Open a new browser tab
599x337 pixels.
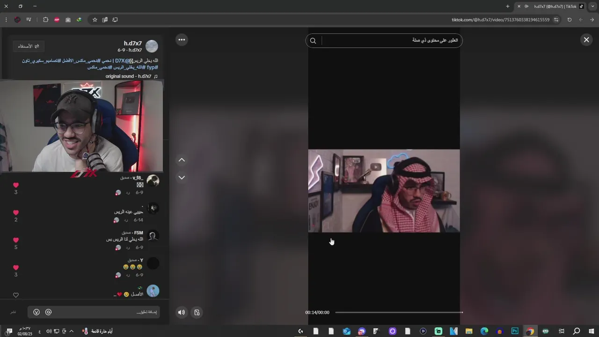click(508, 6)
